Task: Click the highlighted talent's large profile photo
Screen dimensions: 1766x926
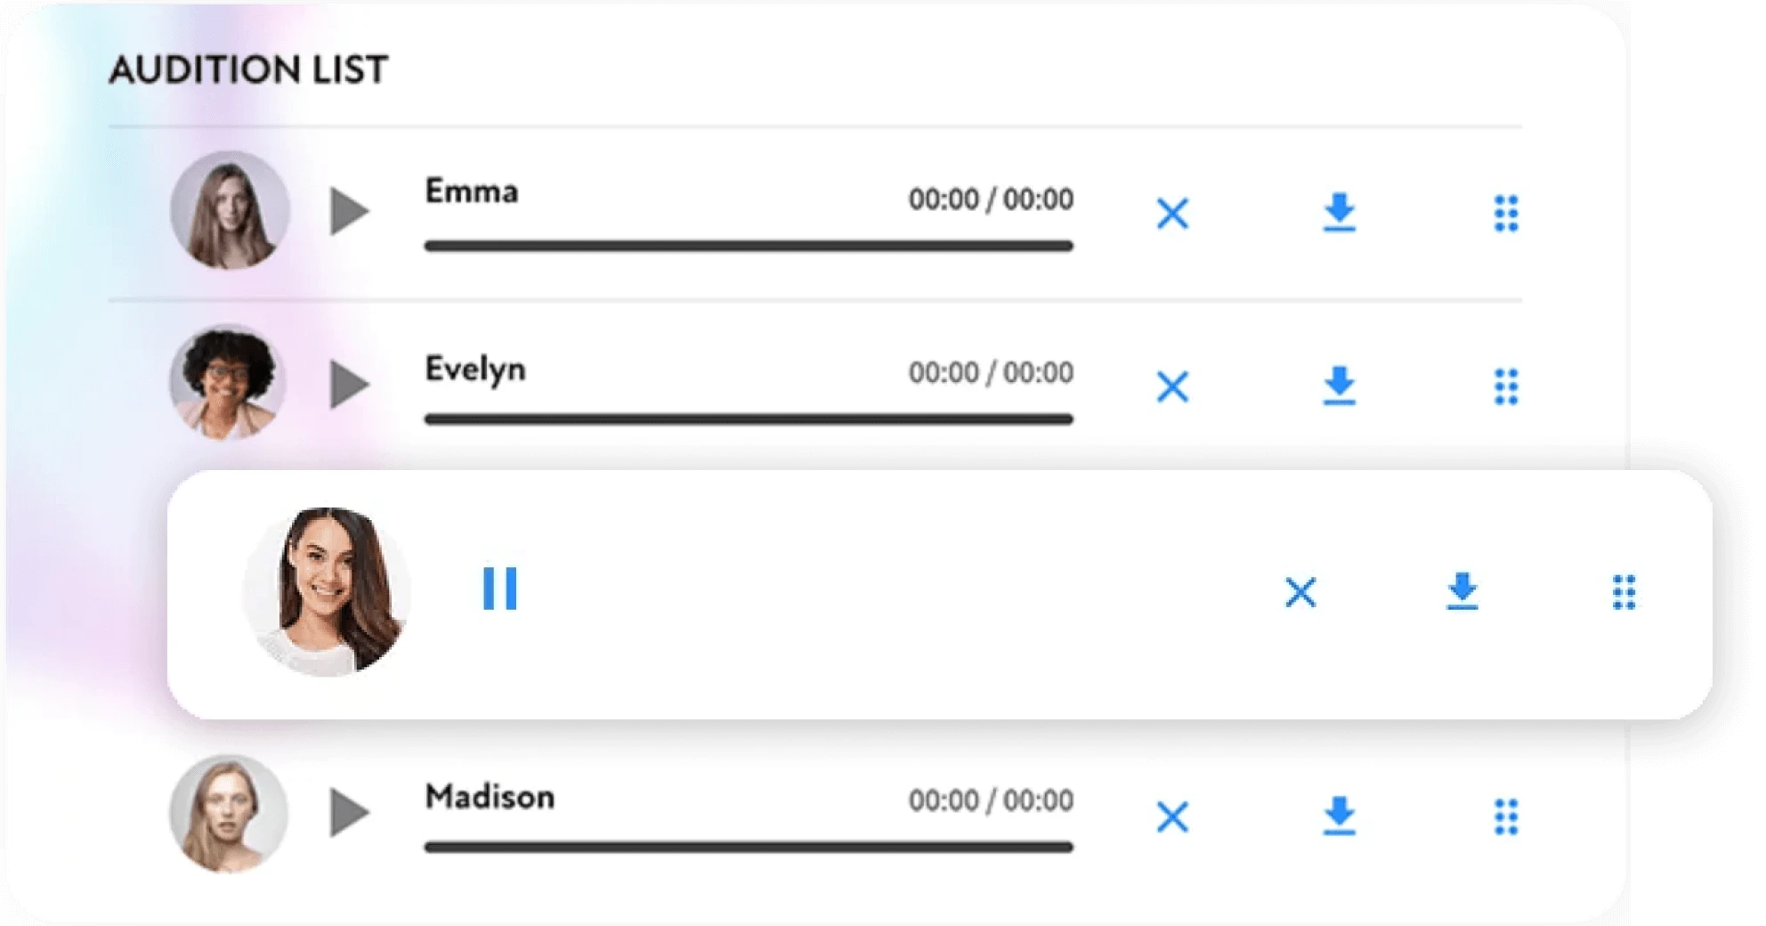Action: pos(327,591)
